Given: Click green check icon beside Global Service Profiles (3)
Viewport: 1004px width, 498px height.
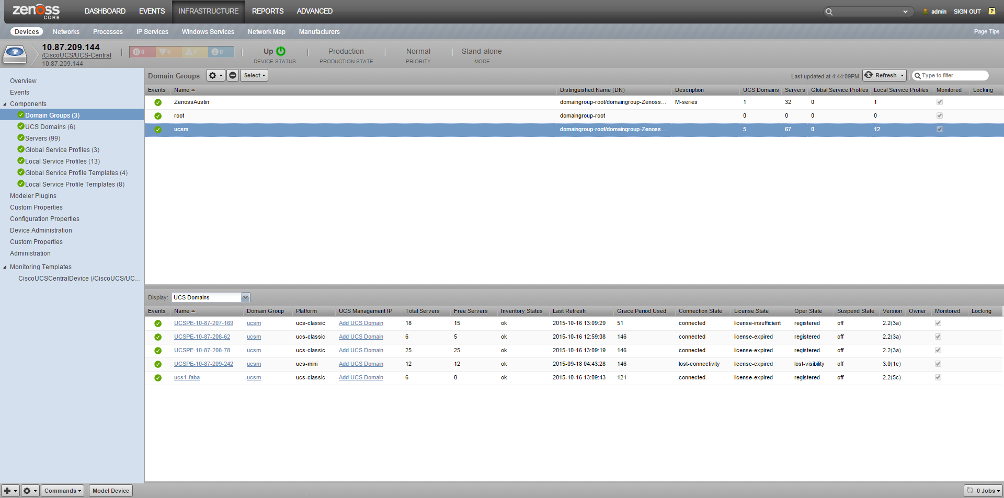Looking at the screenshot, I should pyautogui.click(x=21, y=149).
